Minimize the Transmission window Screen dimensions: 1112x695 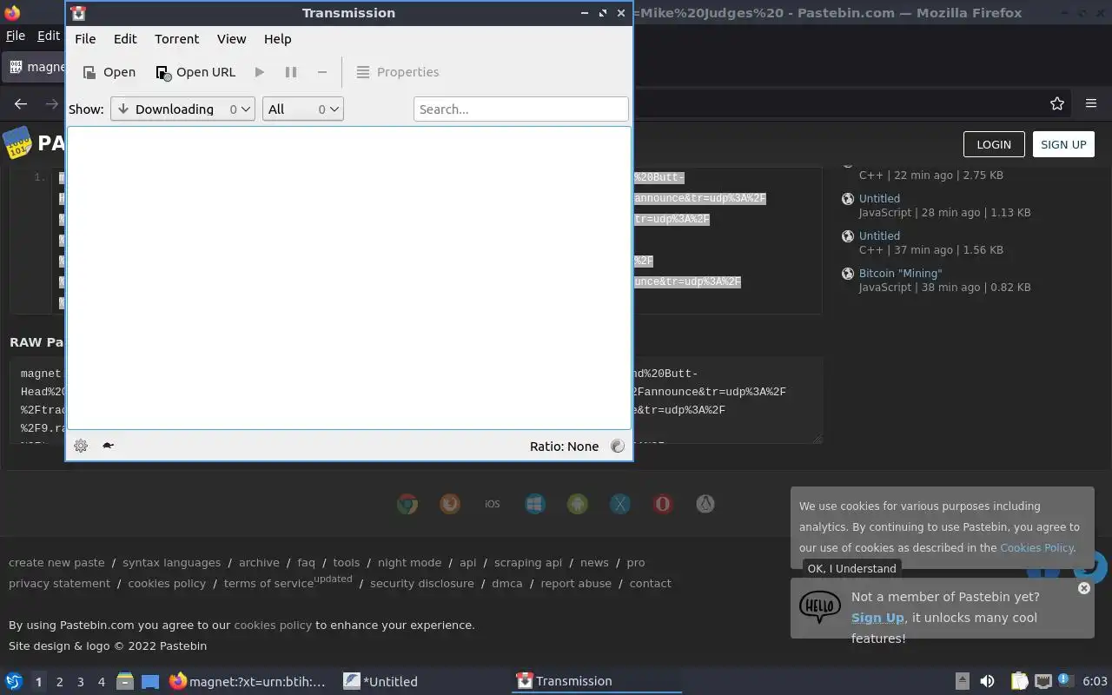[x=585, y=13]
